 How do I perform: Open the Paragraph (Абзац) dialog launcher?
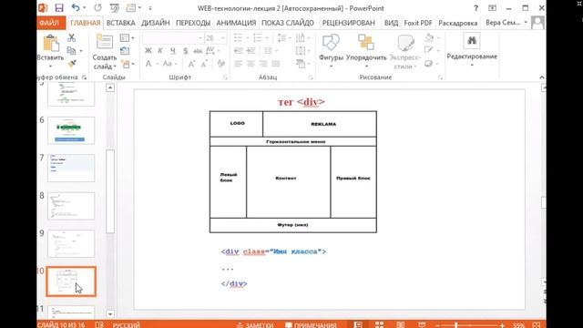[x=311, y=77]
